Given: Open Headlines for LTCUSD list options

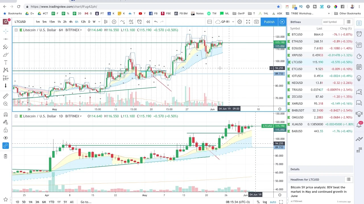Looking at the screenshot, I should [x=349, y=179].
